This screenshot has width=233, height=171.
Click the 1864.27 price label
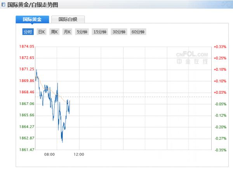tap(27, 127)
